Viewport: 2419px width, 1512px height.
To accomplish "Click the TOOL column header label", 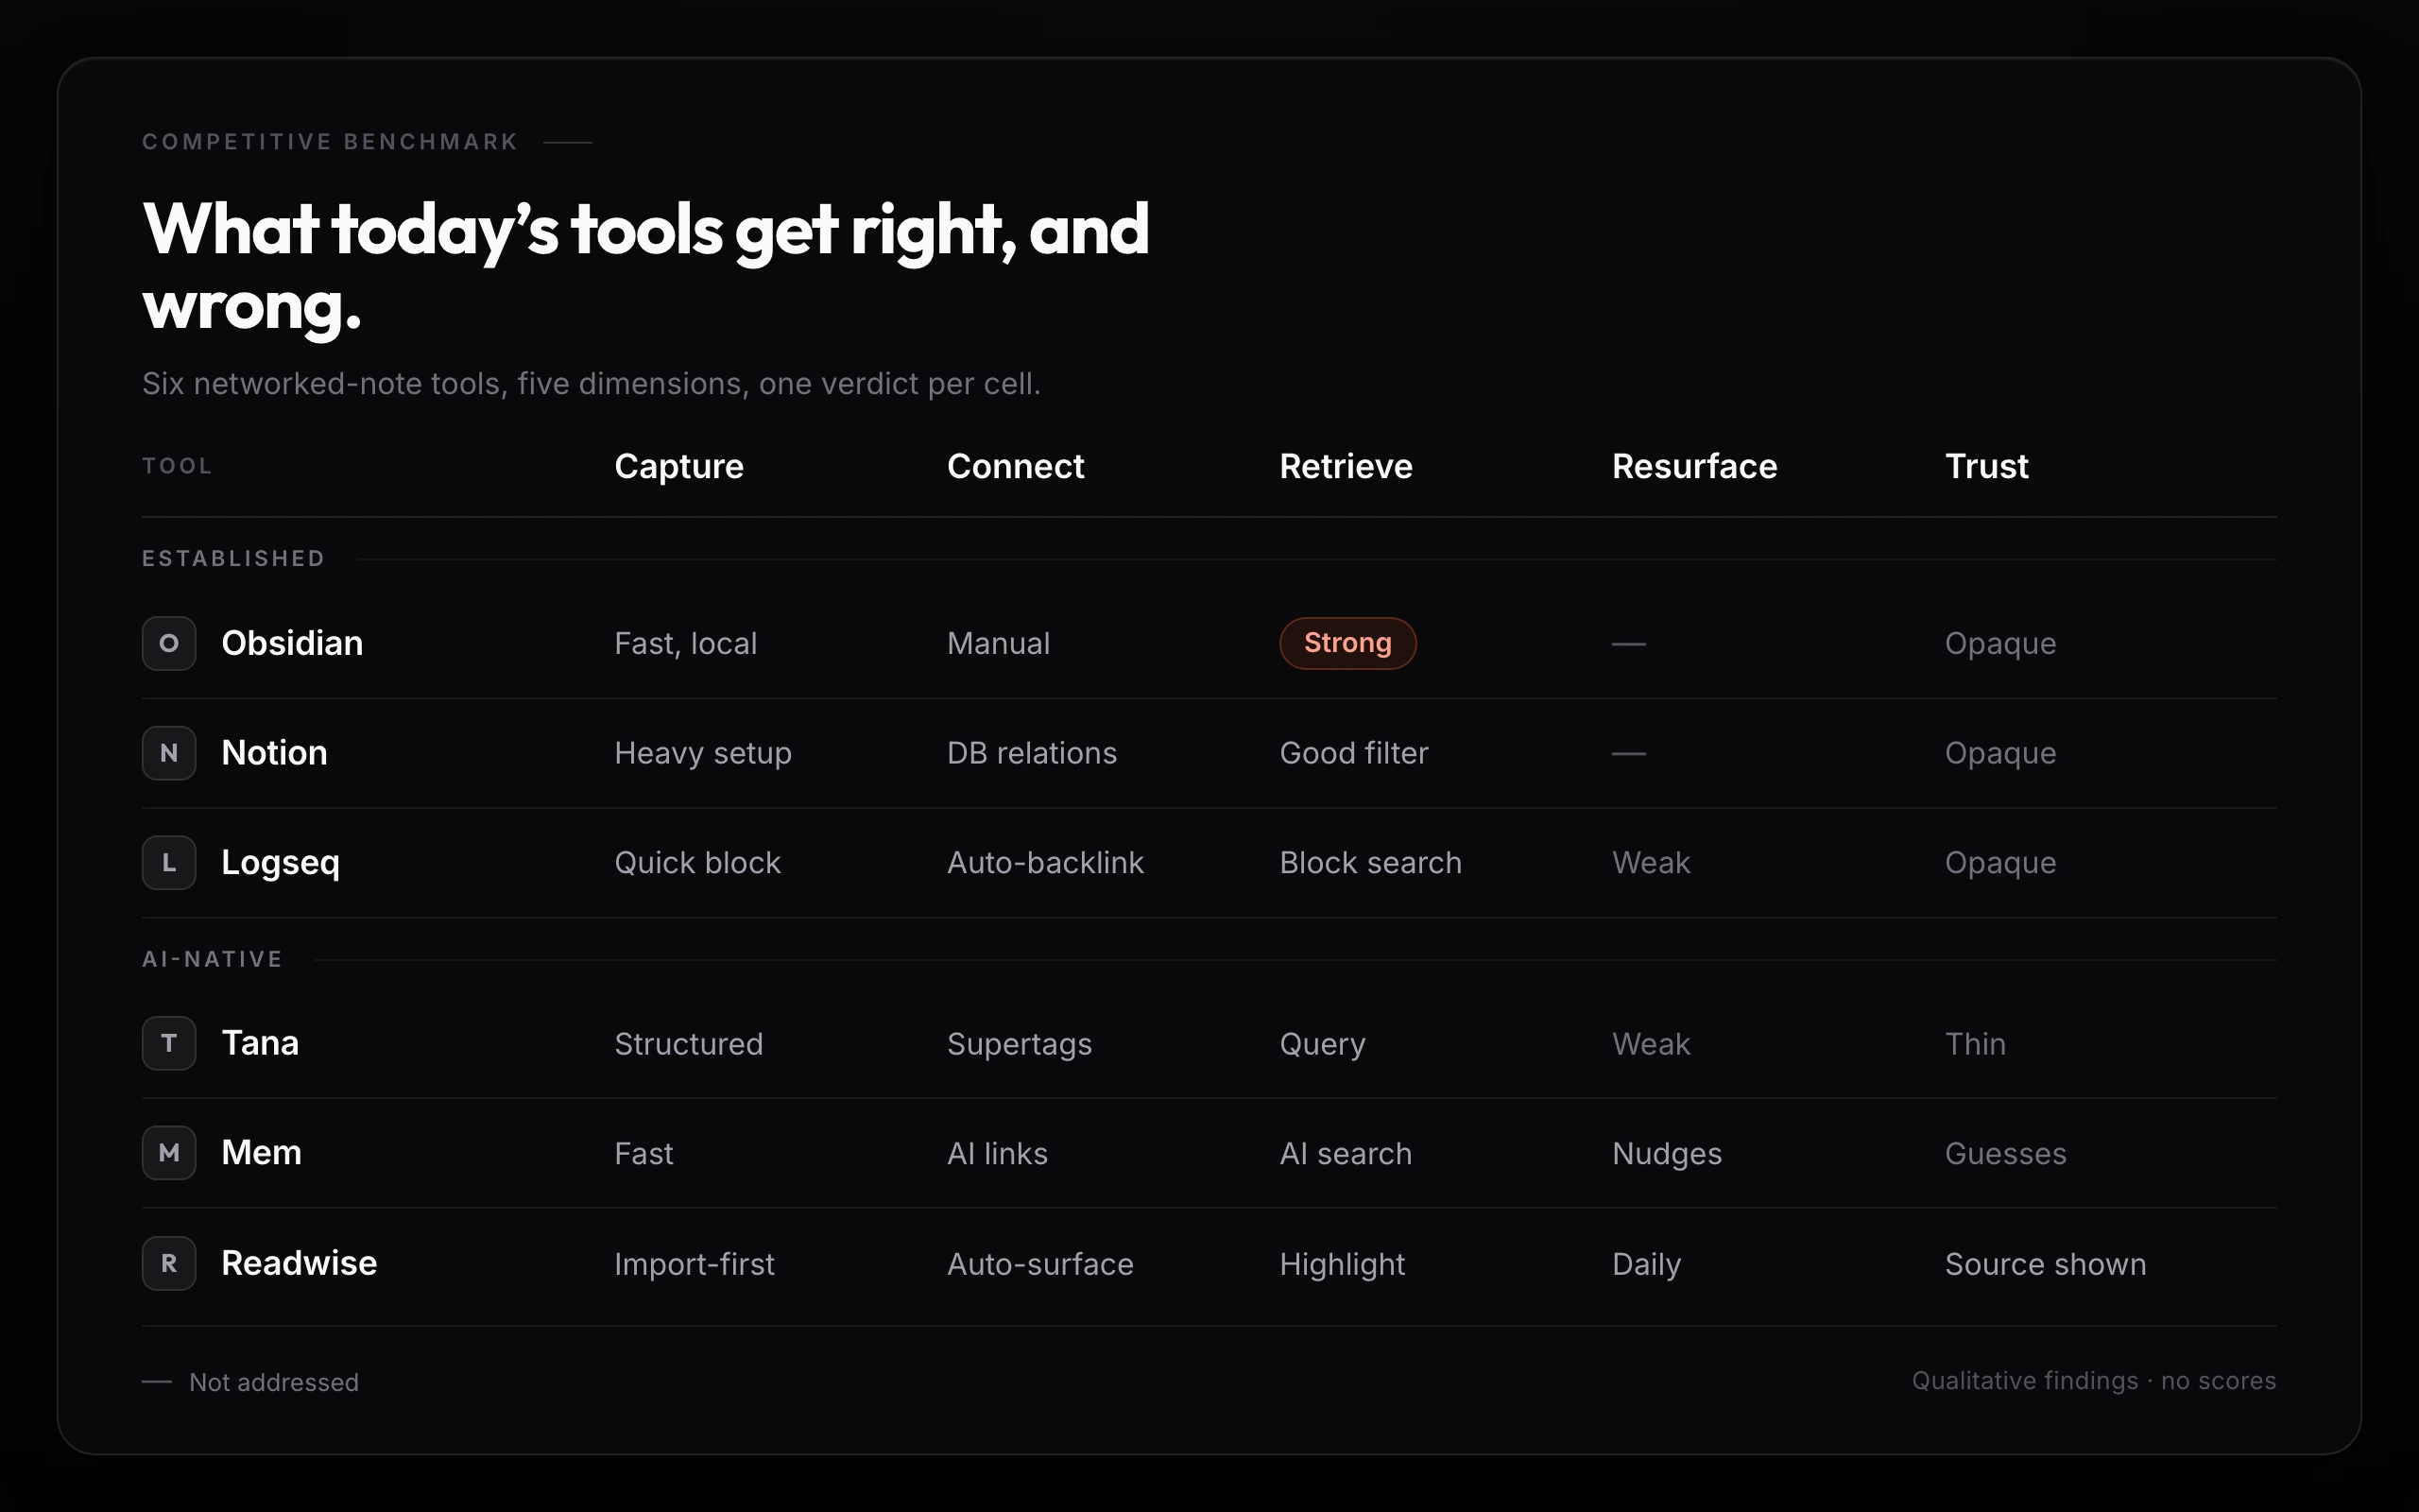I will pos(177,466).
